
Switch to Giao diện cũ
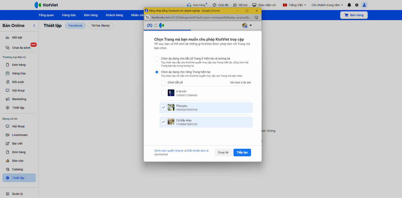(x=264, y=5)
